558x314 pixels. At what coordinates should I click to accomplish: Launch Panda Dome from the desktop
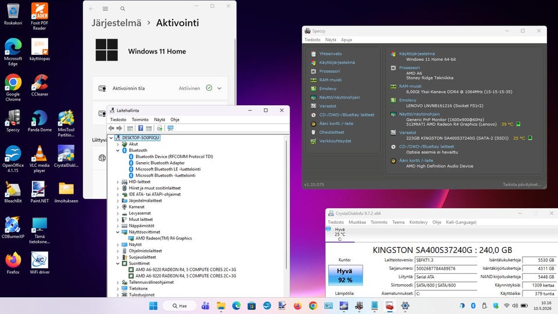(40, 121)
